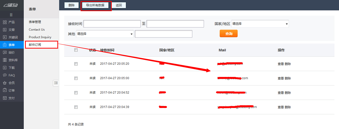Open the 文章 (Articles) sidebar icon
This screenshot has height=129, width=339.
point(5,30)
